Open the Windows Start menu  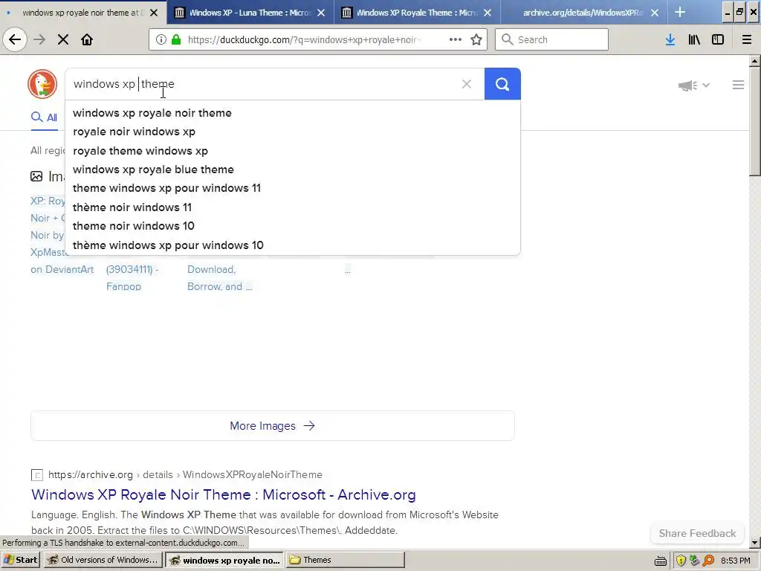(x=20, y=560)
